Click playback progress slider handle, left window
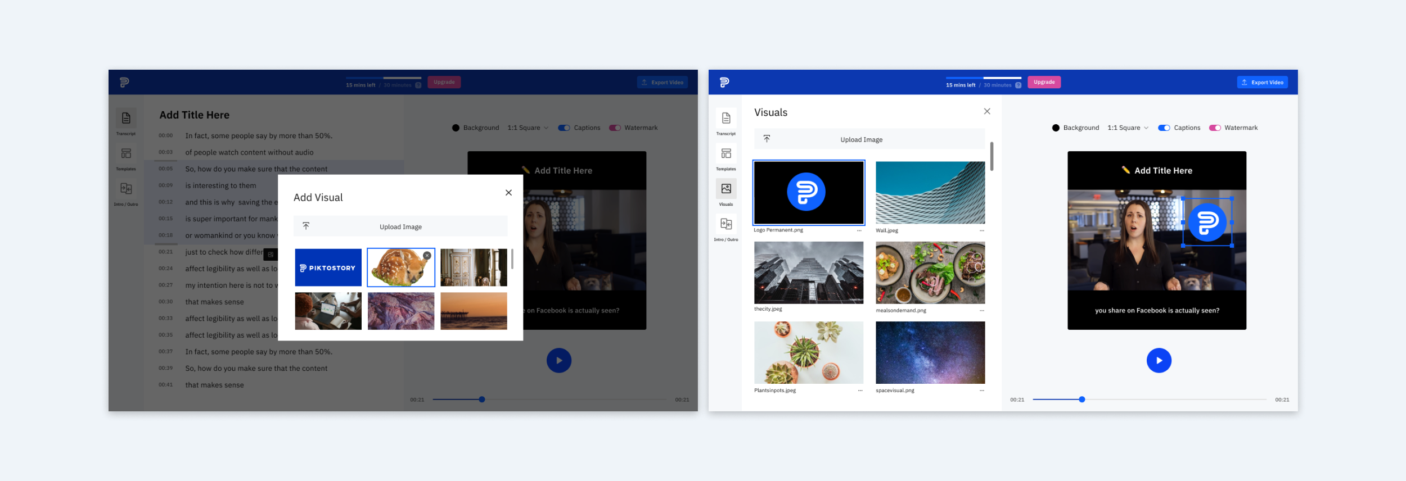This screenshot has height=481, width=1406. pos(482,400)
